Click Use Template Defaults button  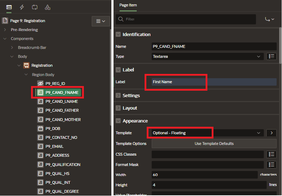[214, 144]
